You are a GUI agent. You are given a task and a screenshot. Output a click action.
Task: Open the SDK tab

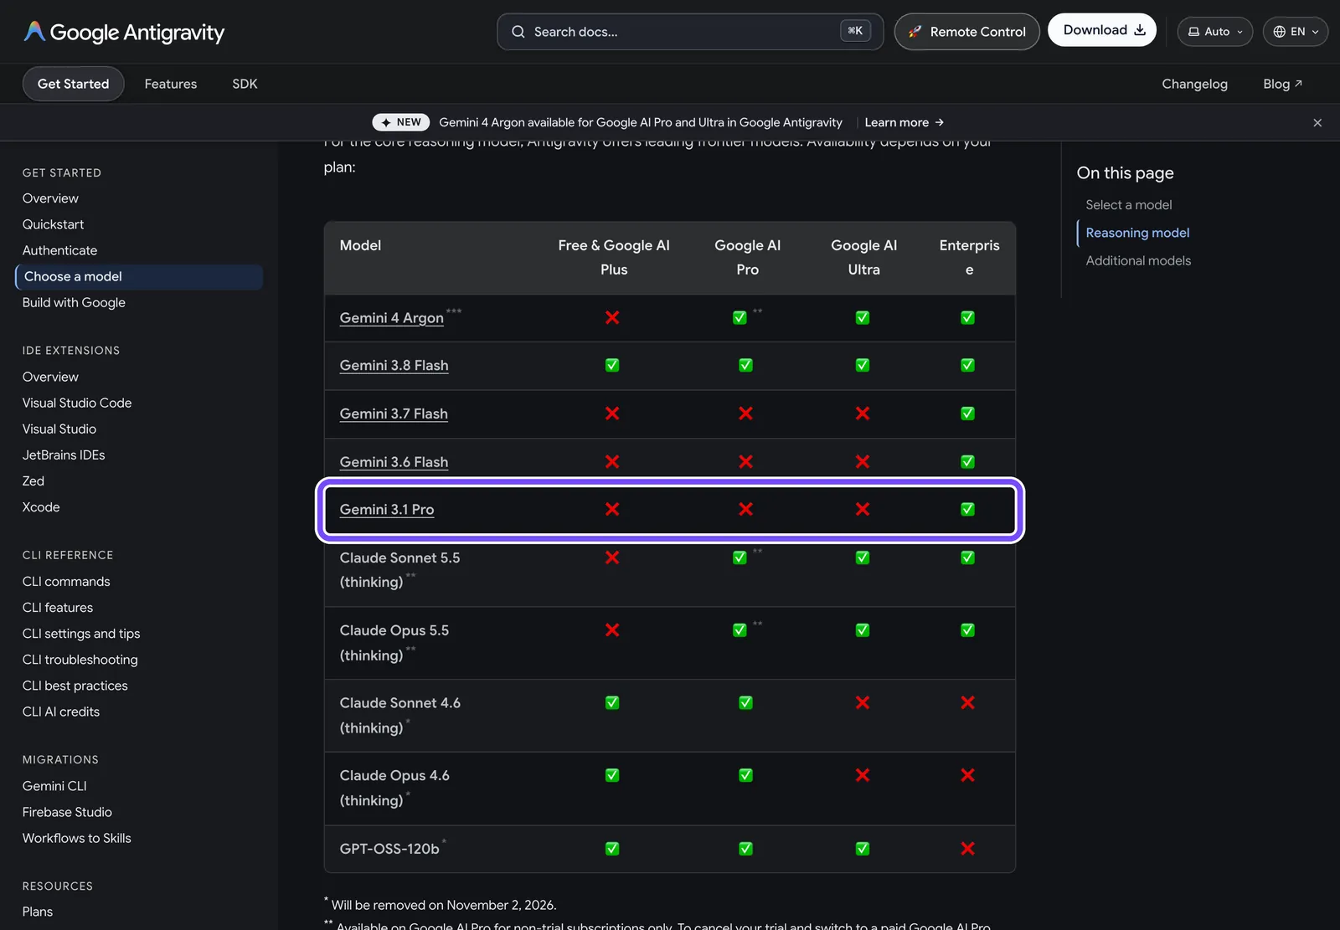pyautogui.click(x=245, y=84)
